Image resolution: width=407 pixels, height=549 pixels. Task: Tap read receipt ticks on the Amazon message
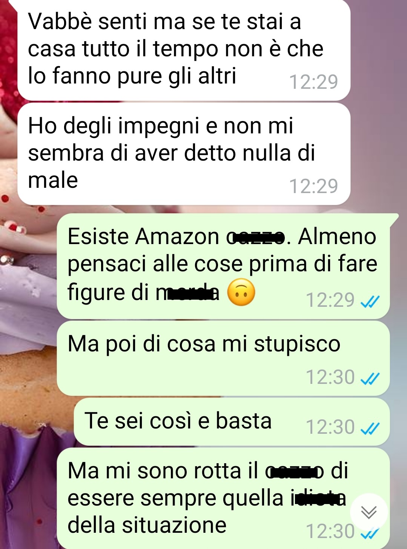pyautogui.click(x=370, y=302)
